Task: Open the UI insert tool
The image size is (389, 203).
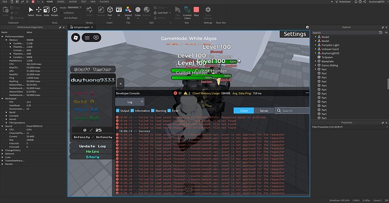Action: (x=119, y=11)
